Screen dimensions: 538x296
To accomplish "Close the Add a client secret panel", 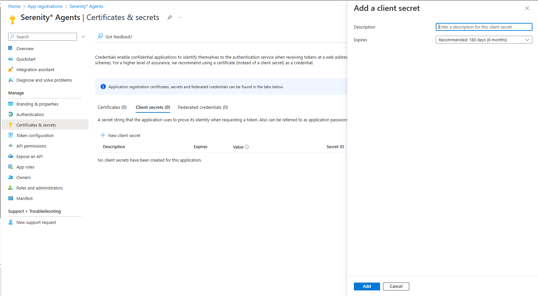I will (x=527, y=8).
